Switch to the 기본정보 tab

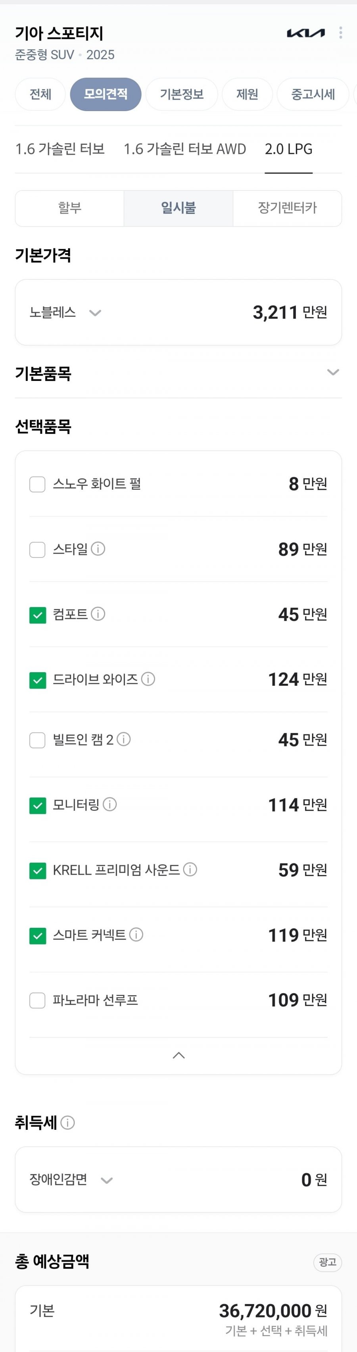coord(182,94)
